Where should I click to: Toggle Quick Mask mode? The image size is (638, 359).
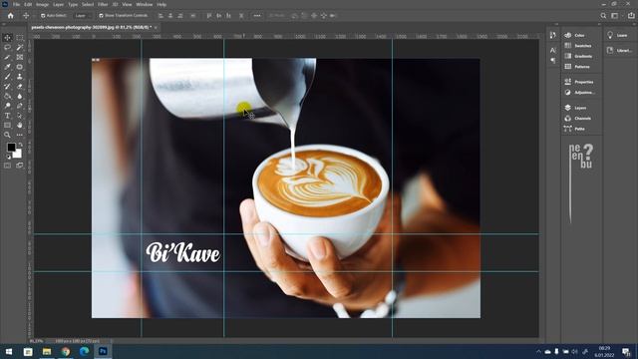coord(7,166)
